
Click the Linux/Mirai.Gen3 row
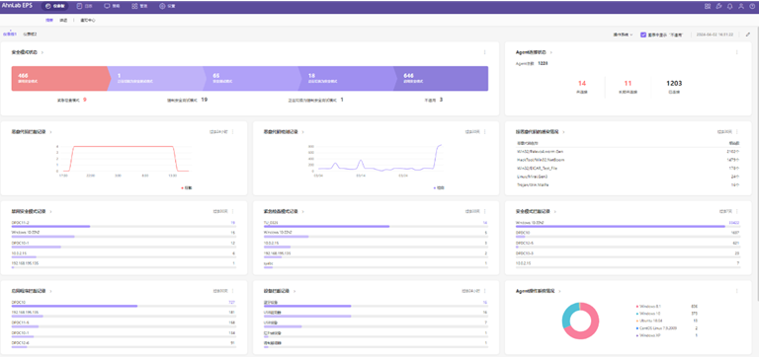pyautogui.click(x=628, y=177)
